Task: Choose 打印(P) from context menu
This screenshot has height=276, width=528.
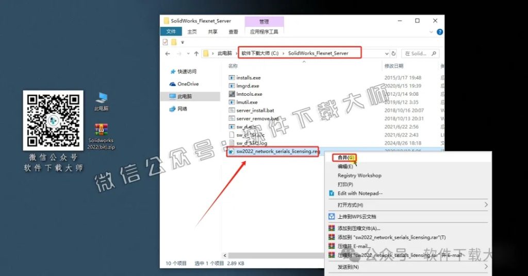Action: pyautogui.click(x=345, y=184)
